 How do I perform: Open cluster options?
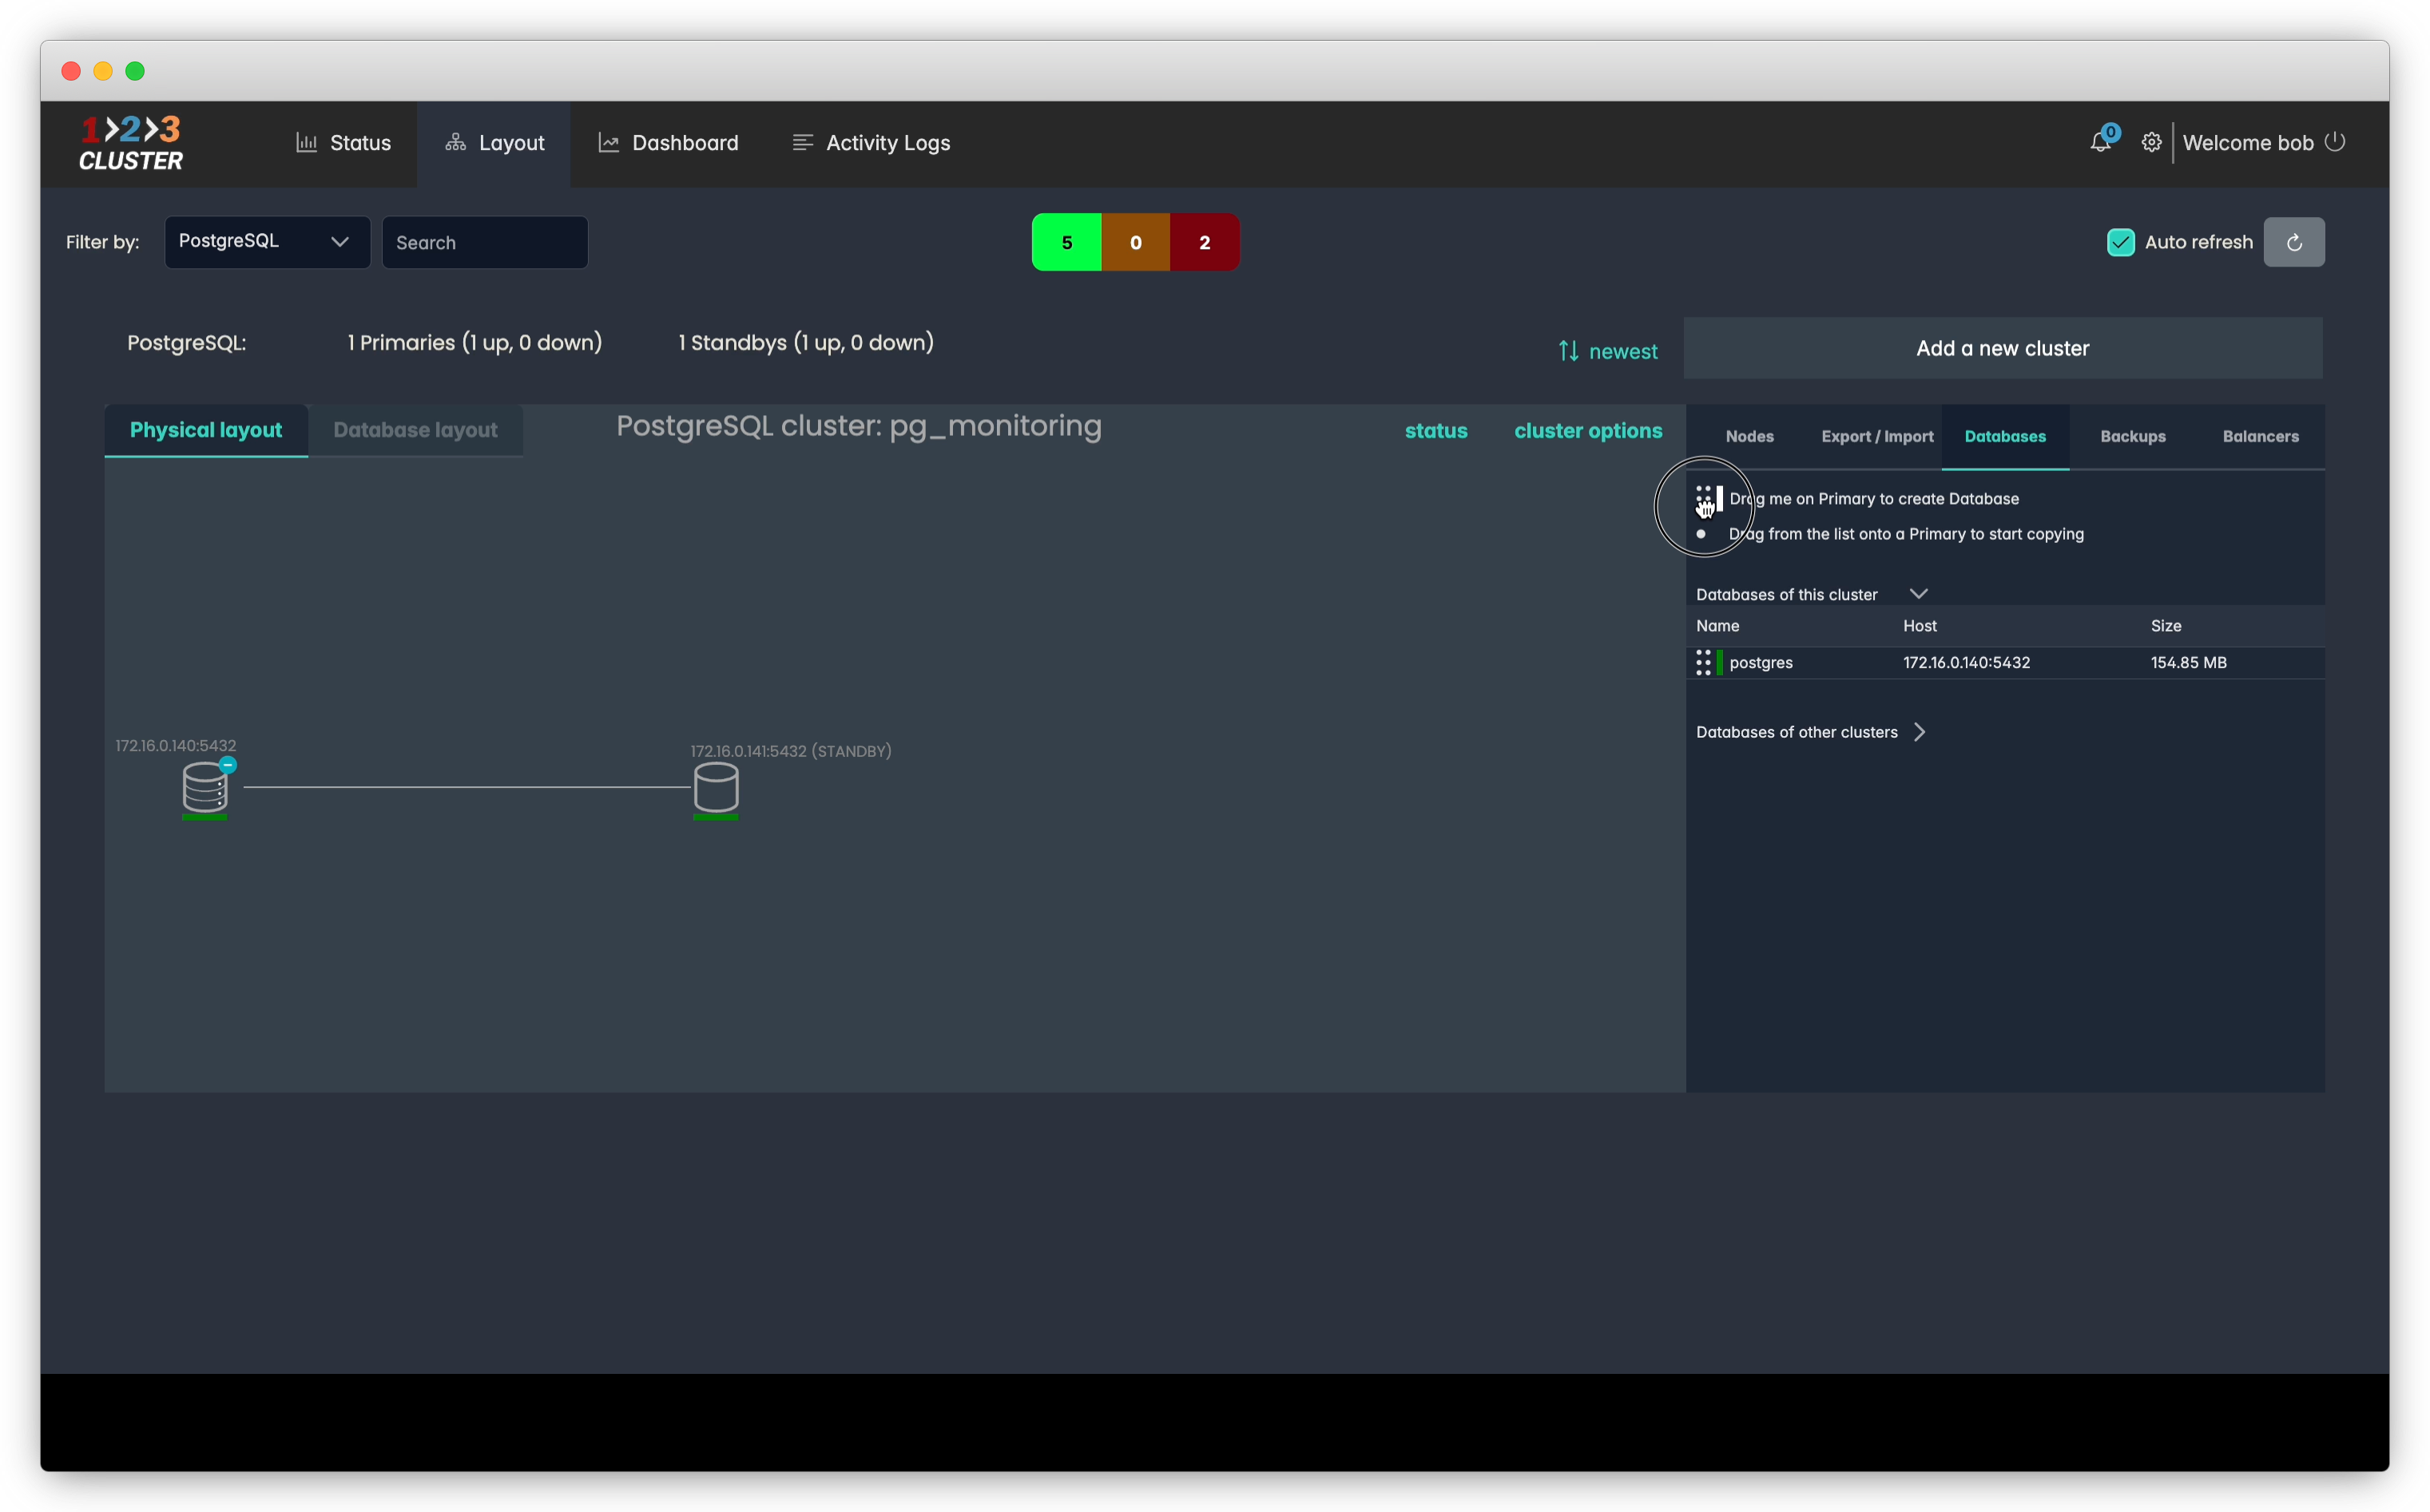pos(1588,431)
